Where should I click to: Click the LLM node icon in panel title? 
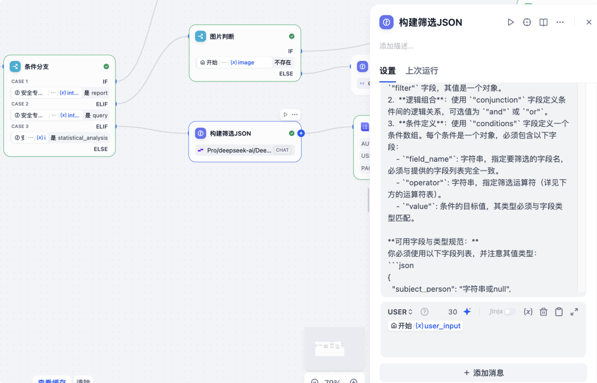tap(386, 23)
